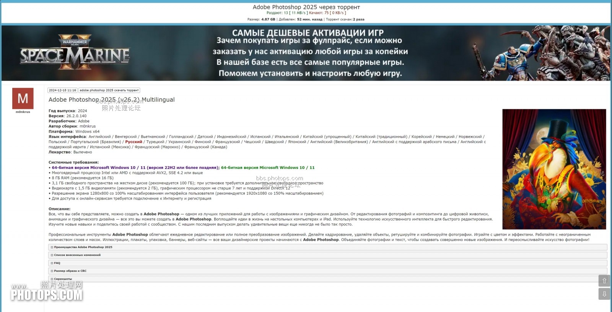Click the m0nkrus username under the avatar
The height and width of the screenshot is (312, 612).
23,112
